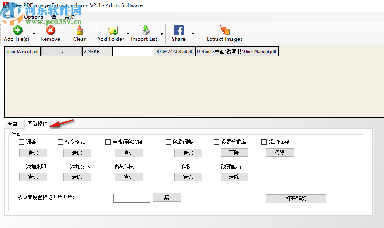The width and height of the screenshot is (384, 228).
Task: Open the 帮助 menu
Action: [x=70, y=17]
